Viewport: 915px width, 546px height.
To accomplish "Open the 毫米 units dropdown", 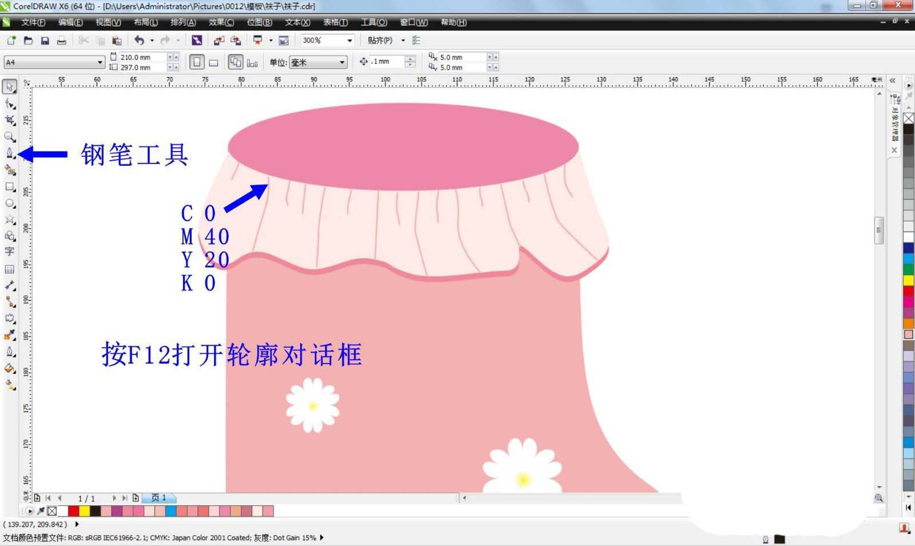I will tap(342, 62).
